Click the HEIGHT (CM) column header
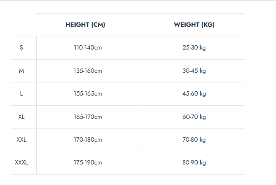276x185 pixels. [85, 25]
